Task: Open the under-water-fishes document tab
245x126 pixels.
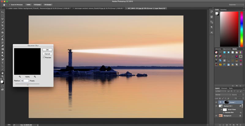Action: coord(39,8)
